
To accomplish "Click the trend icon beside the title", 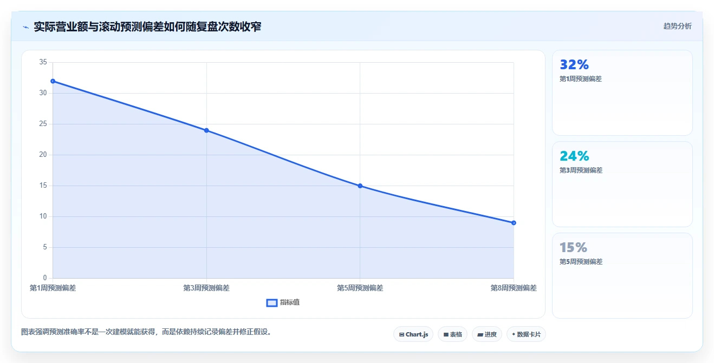I will (25, 27).
